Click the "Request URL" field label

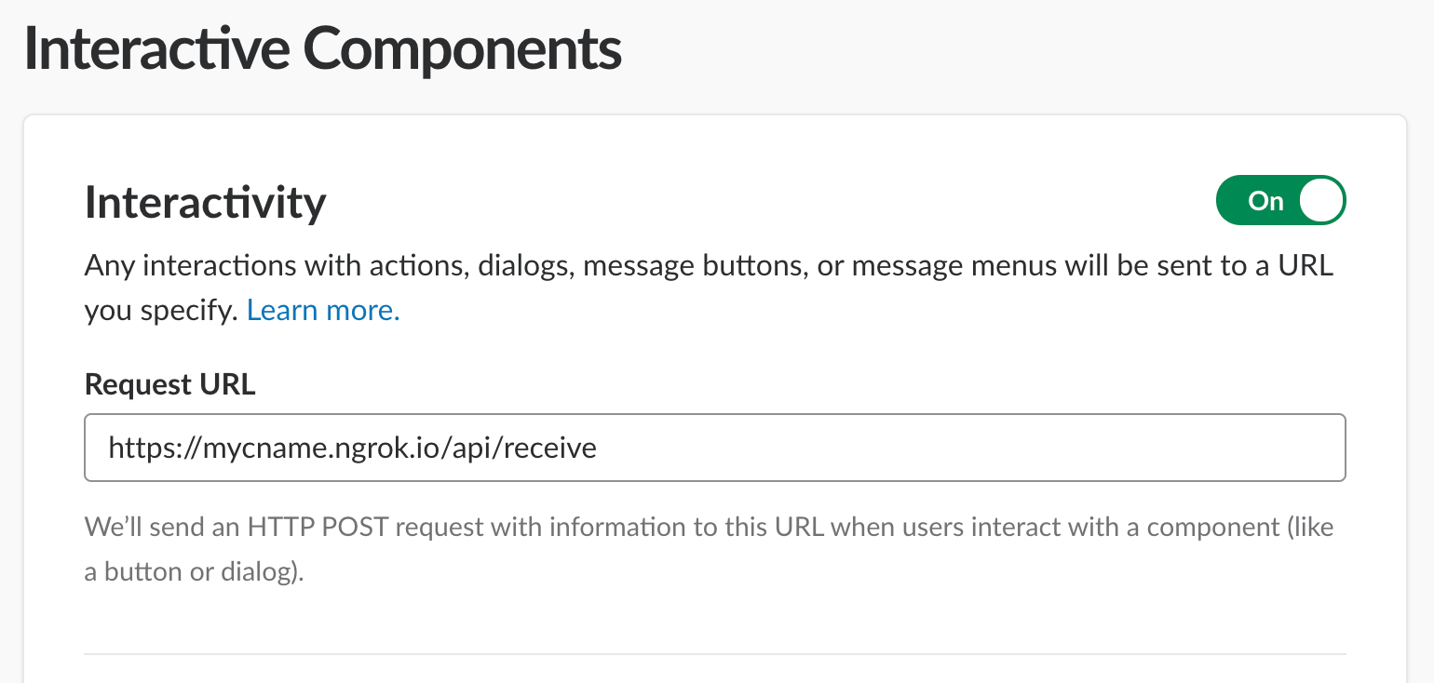(169, 383)
